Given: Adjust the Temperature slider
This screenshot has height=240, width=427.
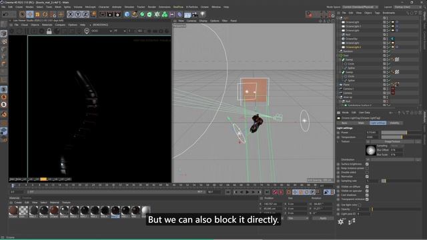Looking at the screenshot, I should pos(401,137).
